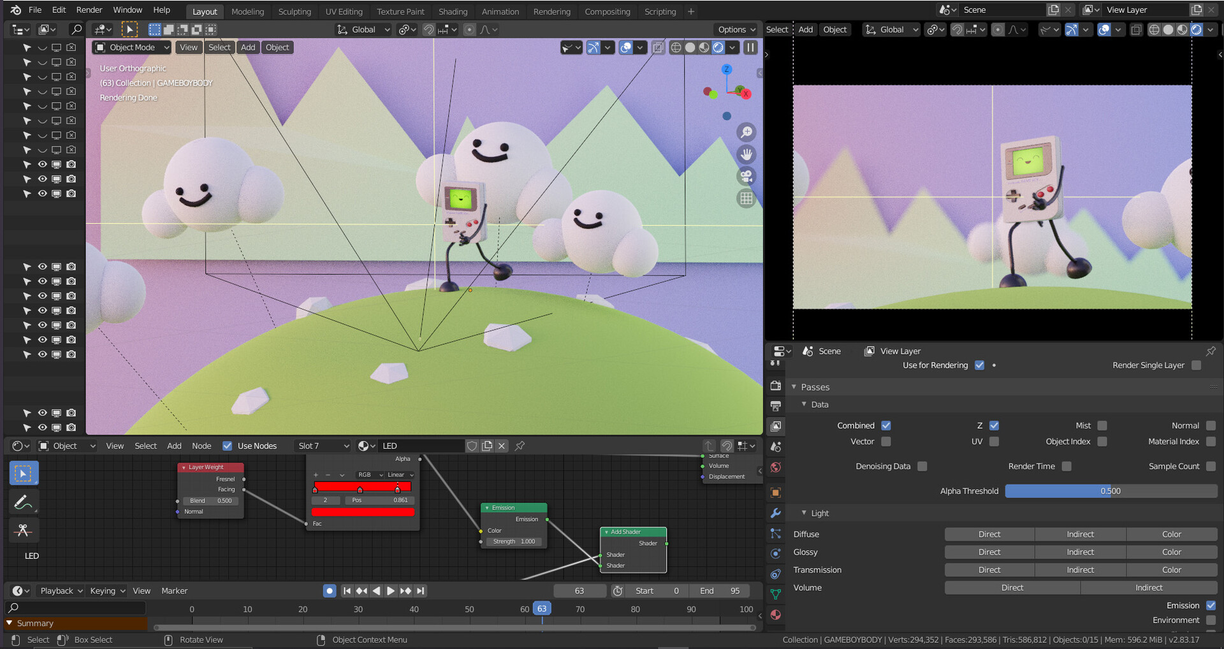Image resolution: width=1224 pixels, height=649 pixels.
Task: Unlink the LED material with X icon
Action: click(502, 446)
